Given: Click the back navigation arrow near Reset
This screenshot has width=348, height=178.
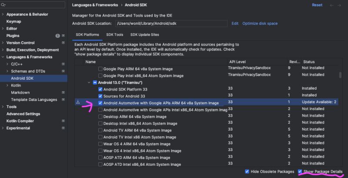Looking at the screenshot, I should [x=331, y=5].
